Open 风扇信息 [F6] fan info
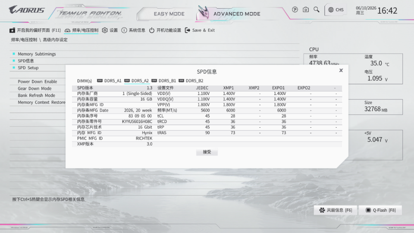The width and height of the screenshot is (414, 233). tap(336, 210)
